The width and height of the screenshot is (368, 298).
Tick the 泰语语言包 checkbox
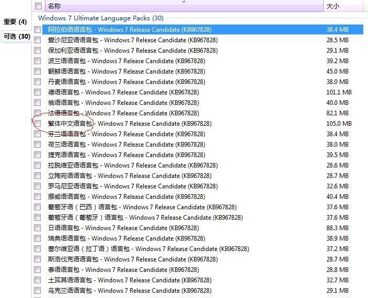coord(37,269)
